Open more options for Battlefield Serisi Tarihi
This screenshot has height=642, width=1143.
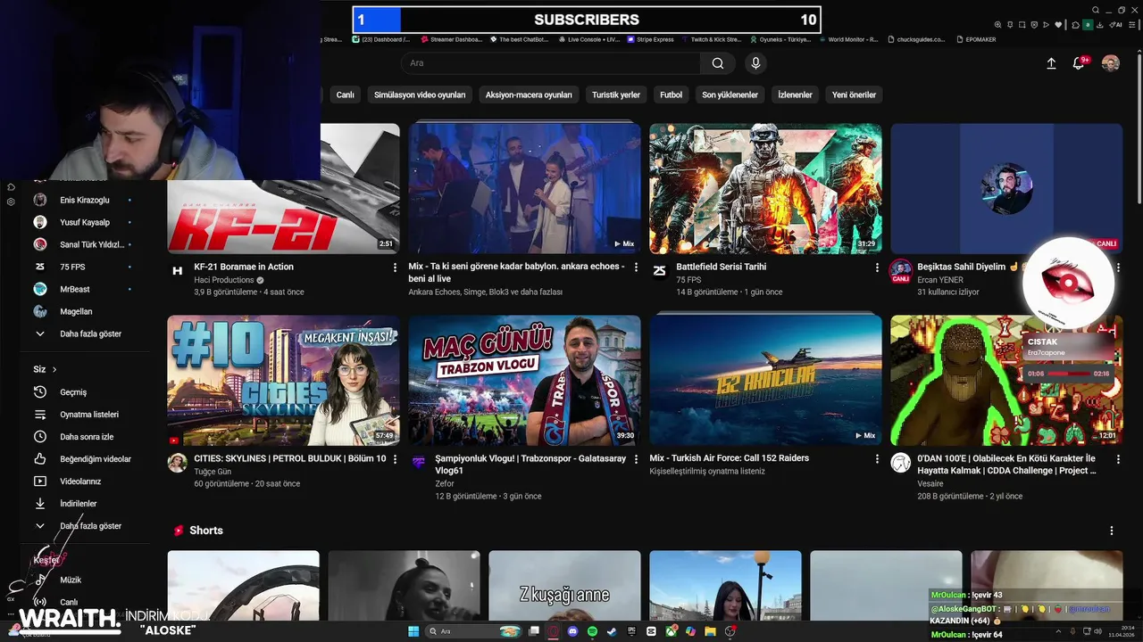[877, 267]
